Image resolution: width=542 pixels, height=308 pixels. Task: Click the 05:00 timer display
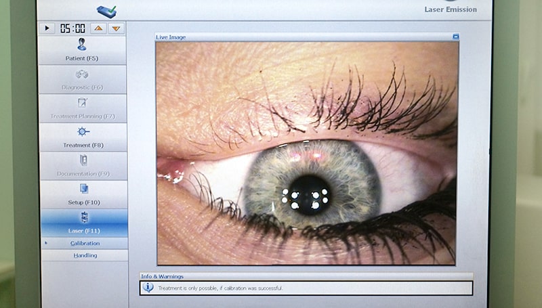point(72,28)
